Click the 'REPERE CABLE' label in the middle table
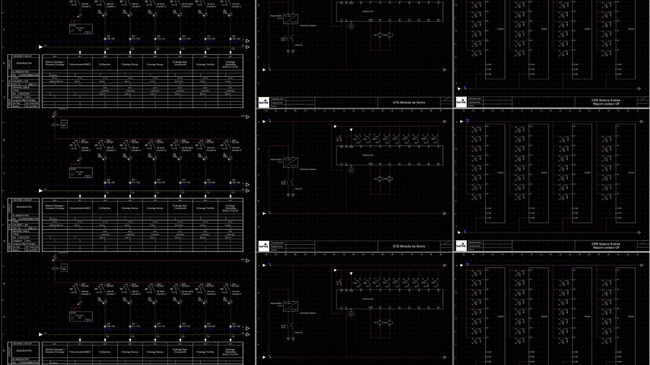Image resolution: width=650 pixels, height=365 pixels. tap(21, 231)
